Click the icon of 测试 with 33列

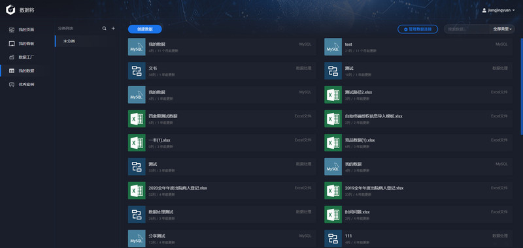pyautogui.click(x=137, y=167)
